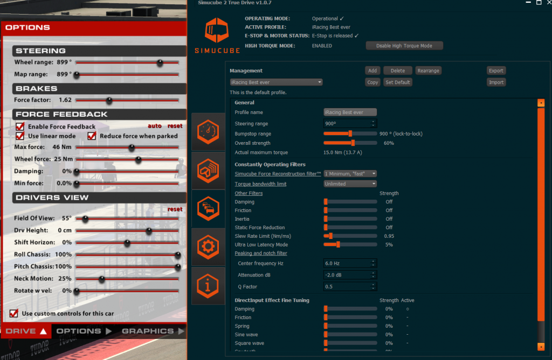Click the Simucube logo

point(217,36)
